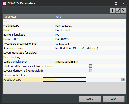The image size is (129, 104).
Task: Minimize the ISO20022 Parametere window
Action: point(108,4)
